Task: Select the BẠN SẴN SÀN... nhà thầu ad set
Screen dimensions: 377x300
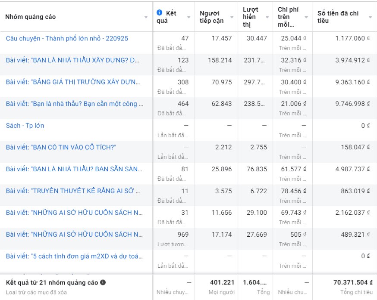Action: [x=74, y=169]
